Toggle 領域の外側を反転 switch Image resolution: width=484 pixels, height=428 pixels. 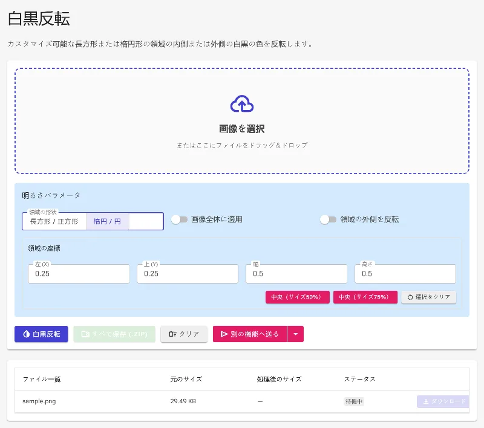click(x=328, y=219)
